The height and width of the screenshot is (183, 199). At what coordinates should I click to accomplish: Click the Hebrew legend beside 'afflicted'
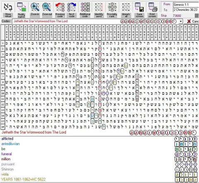(186, 139)
